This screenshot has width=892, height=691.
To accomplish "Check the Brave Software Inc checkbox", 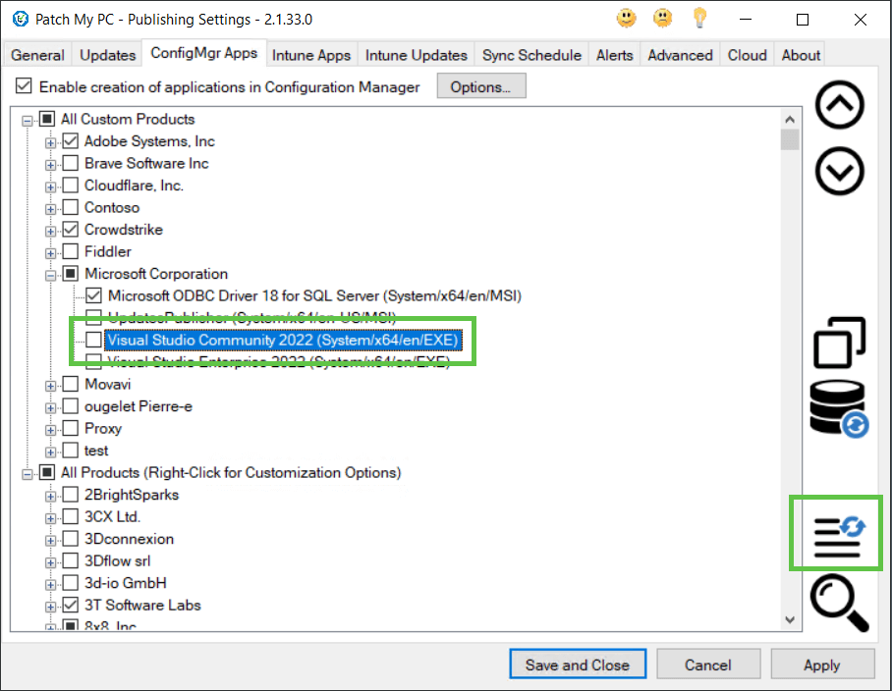I will (71, 163).
